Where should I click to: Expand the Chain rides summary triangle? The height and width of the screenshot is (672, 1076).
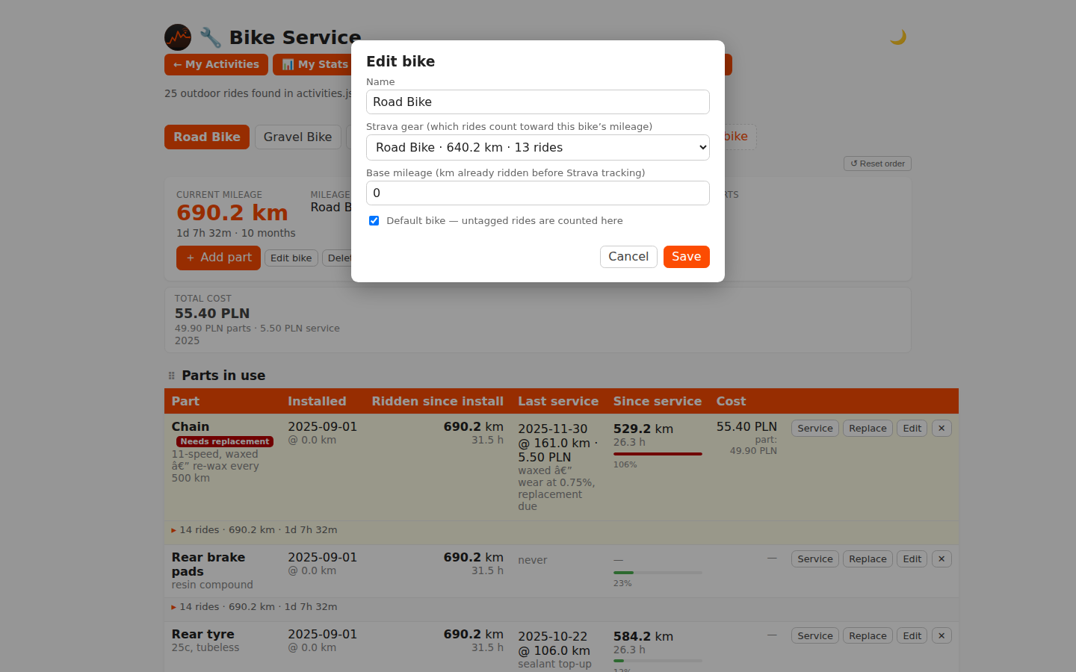pyautogui.click(x=173, y=530)
